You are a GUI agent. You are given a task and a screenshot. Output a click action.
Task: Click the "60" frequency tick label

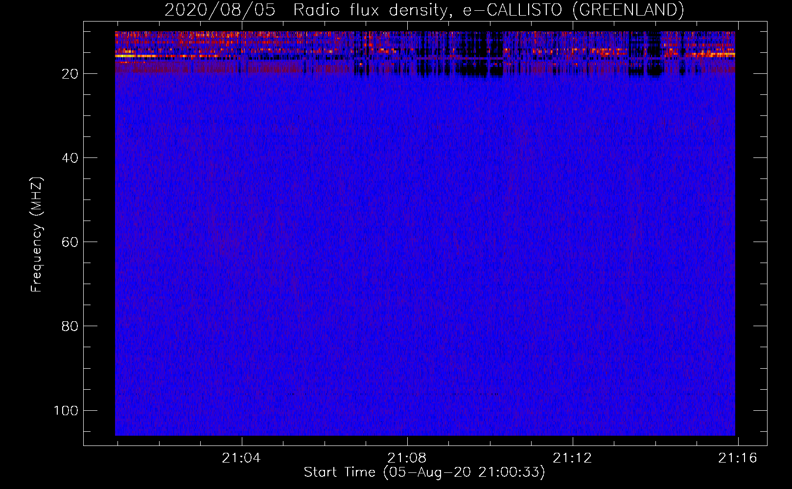click(70, 242)
